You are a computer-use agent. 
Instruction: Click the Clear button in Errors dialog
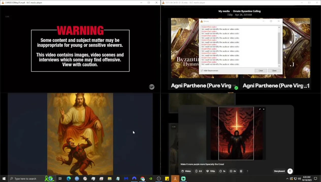261,71
